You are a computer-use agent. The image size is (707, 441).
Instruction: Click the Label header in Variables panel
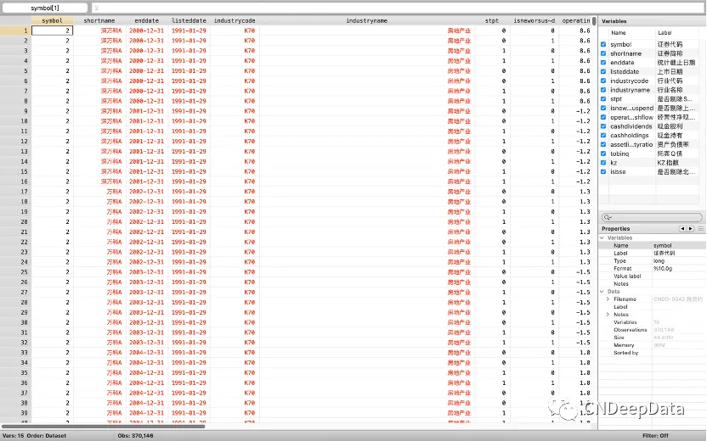click(665, 33)
